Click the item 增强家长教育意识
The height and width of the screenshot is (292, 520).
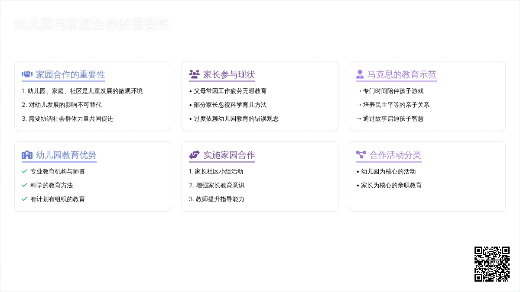pyautogui.click(x=217, y=185)
